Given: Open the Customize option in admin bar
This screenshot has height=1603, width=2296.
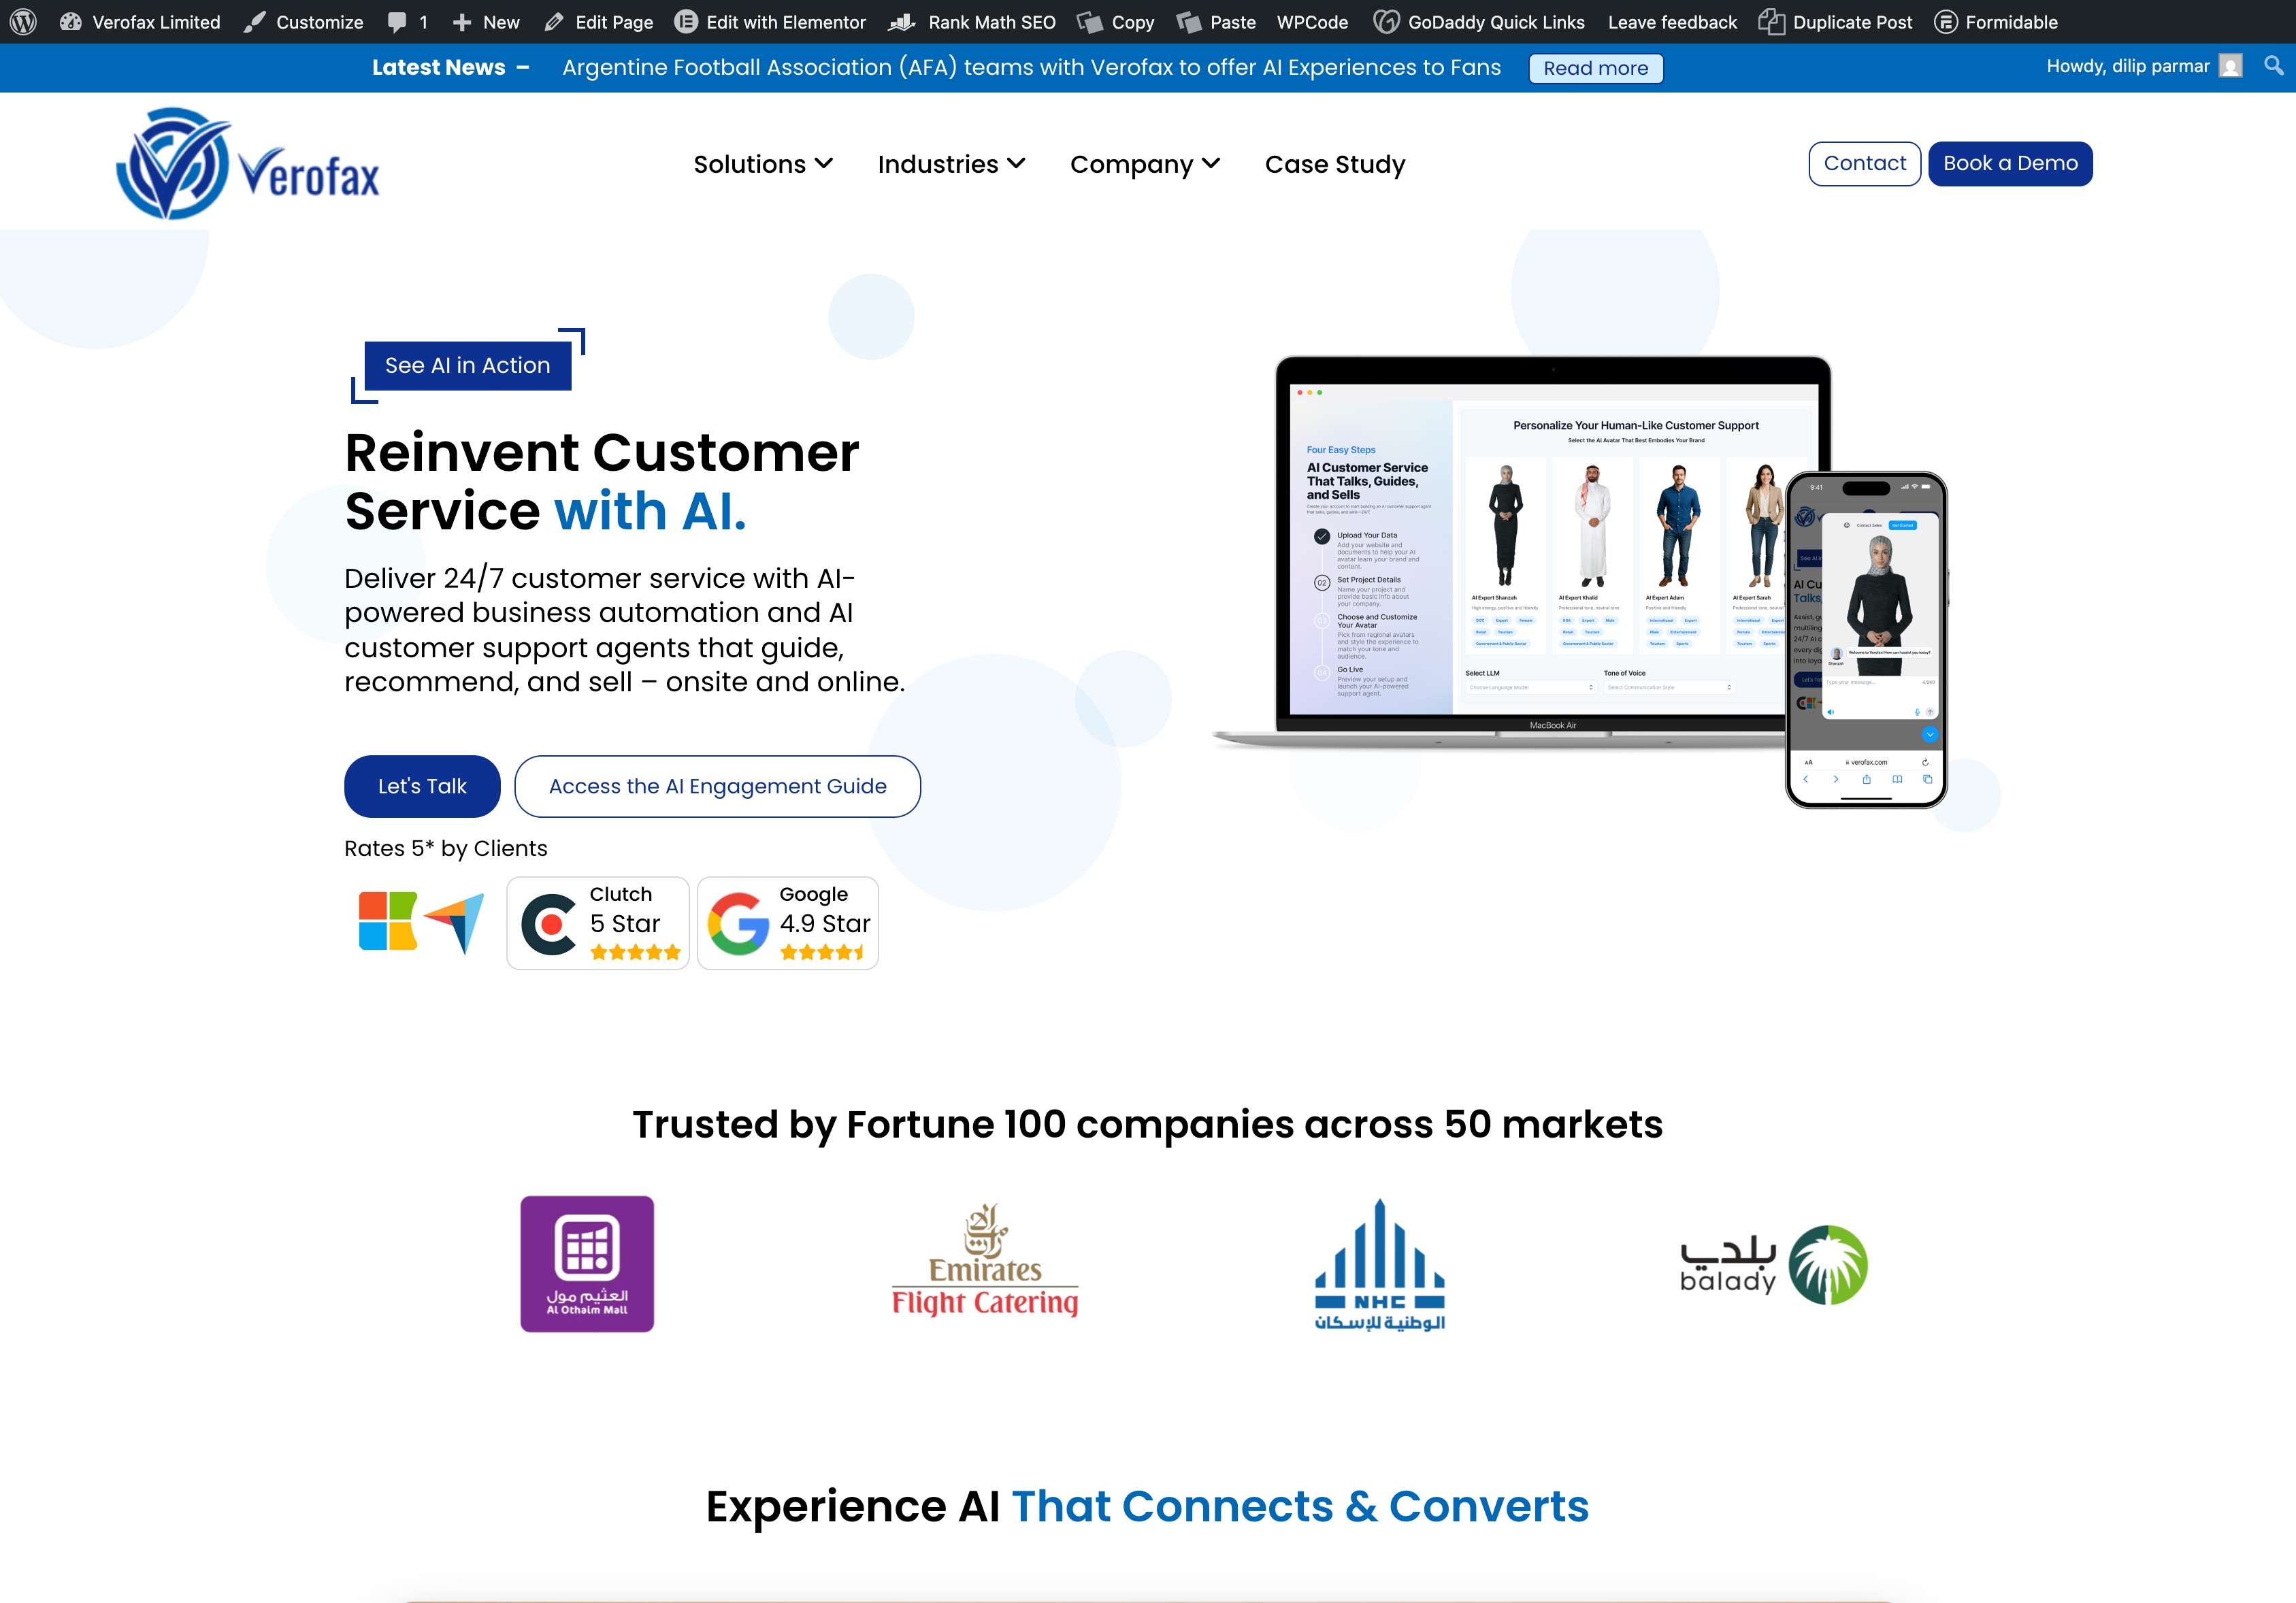Looking at the screenshot, I should pos(304,22).
